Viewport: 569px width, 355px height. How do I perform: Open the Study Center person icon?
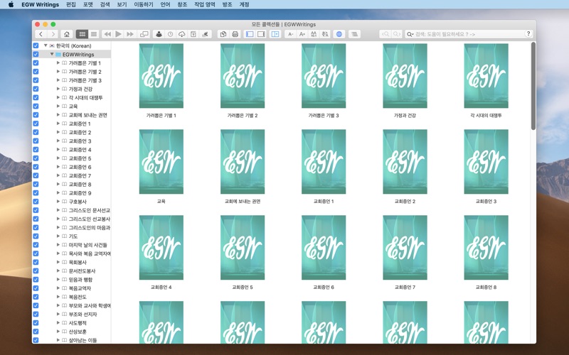point(159,34)
